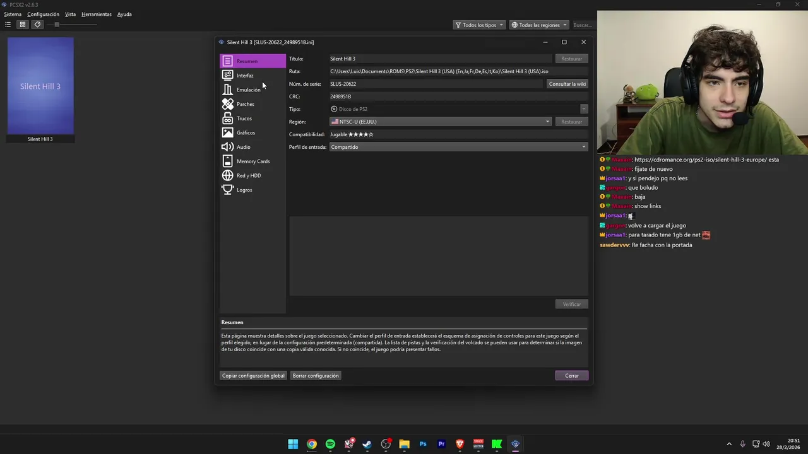The width and height of the screenshot is (808, 454).
Task: Click the Borrar configuración button
Action: (316, 376)
